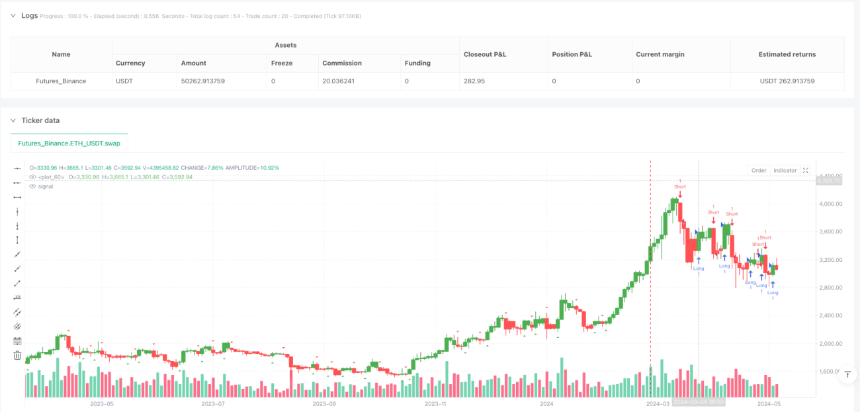Open the Futures_Binance.ETH_USDT.swap tab

pyautogui.click(x=69, y=143)
